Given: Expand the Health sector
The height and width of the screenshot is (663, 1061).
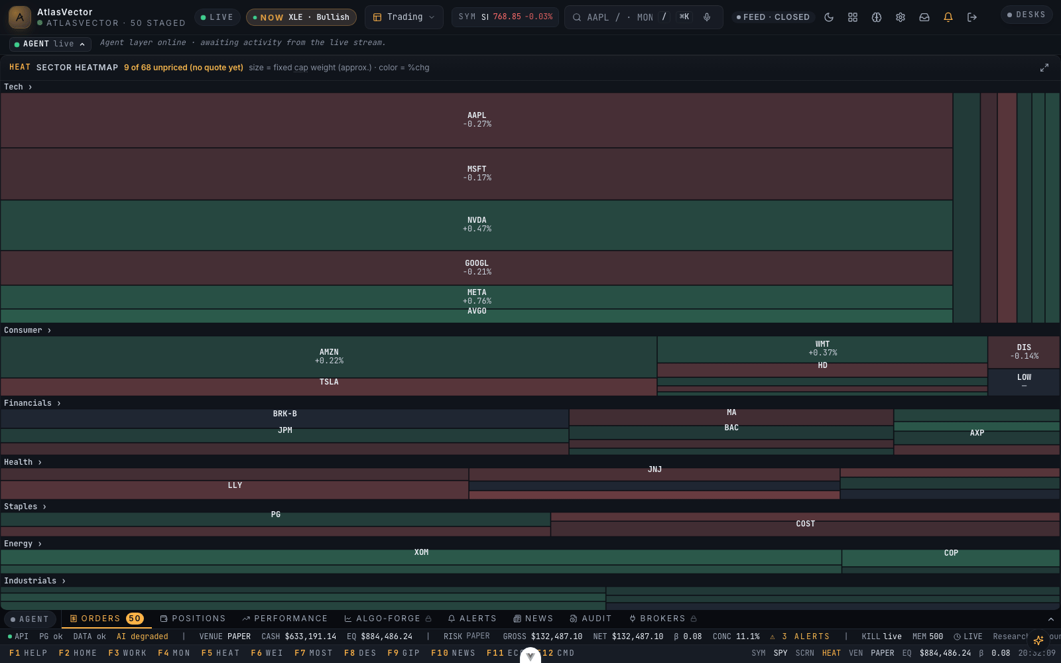Looking at the screenshot, I should point(23,462).
